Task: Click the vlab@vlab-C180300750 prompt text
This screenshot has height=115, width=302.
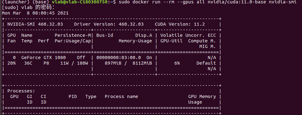Action: coord(79,2)
